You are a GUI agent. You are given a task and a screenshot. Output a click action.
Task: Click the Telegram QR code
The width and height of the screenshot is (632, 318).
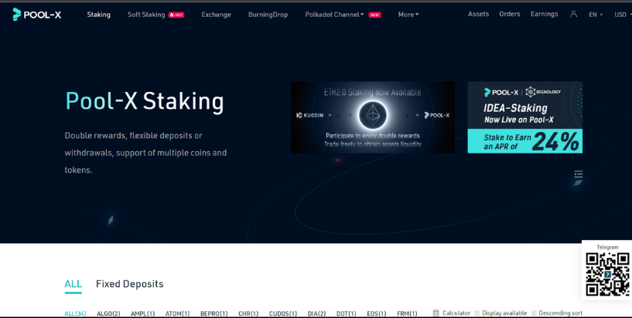click(607, 274)
